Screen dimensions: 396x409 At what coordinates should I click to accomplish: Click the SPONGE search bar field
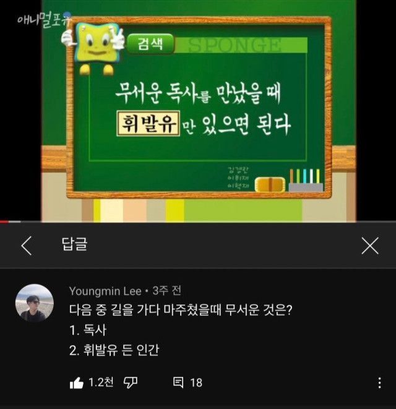[x=241, y=45]
